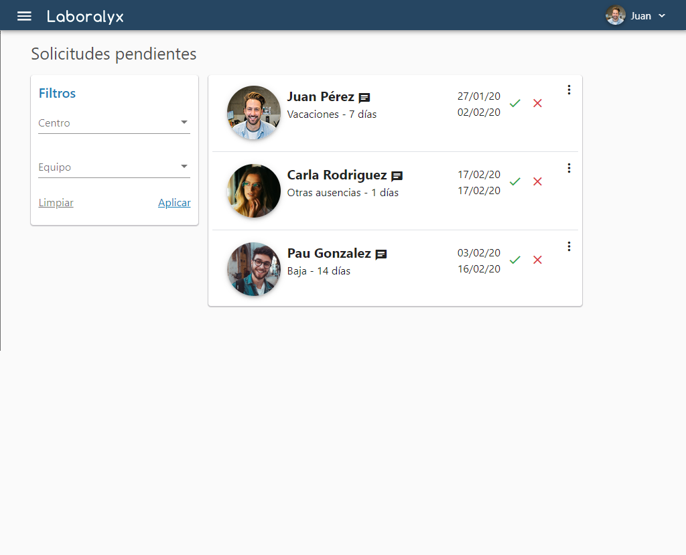Viewport: 686px width, 555px height.
Task: Select the name Carla Rodriguez
Action: 337,175
